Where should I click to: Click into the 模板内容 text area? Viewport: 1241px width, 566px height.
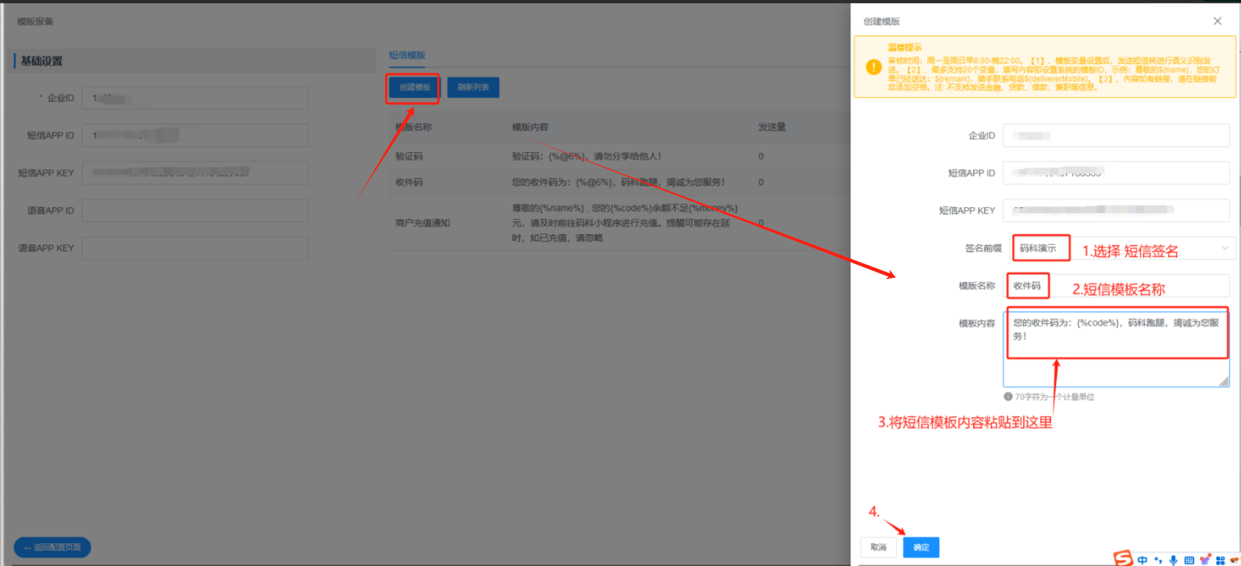point(1116,349)
